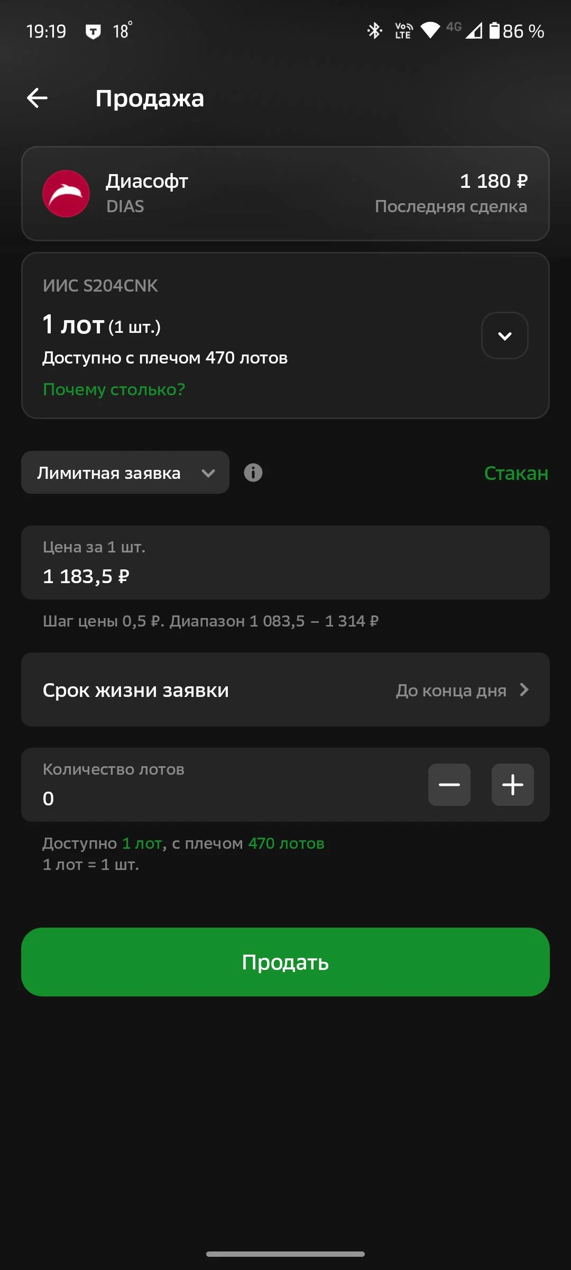The width and height of the screenshot is (571, 1270).
Task: Tap the Диасофт dolphin logo
Action: (x=66, y=194)
